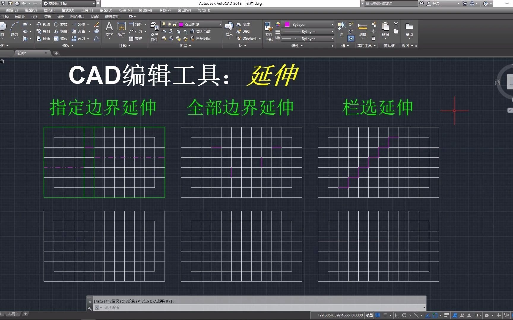The width and height of the screenshot is (513, 320).
Task: Toggle grid display in status bar
Action: click(x=377, y=315)
